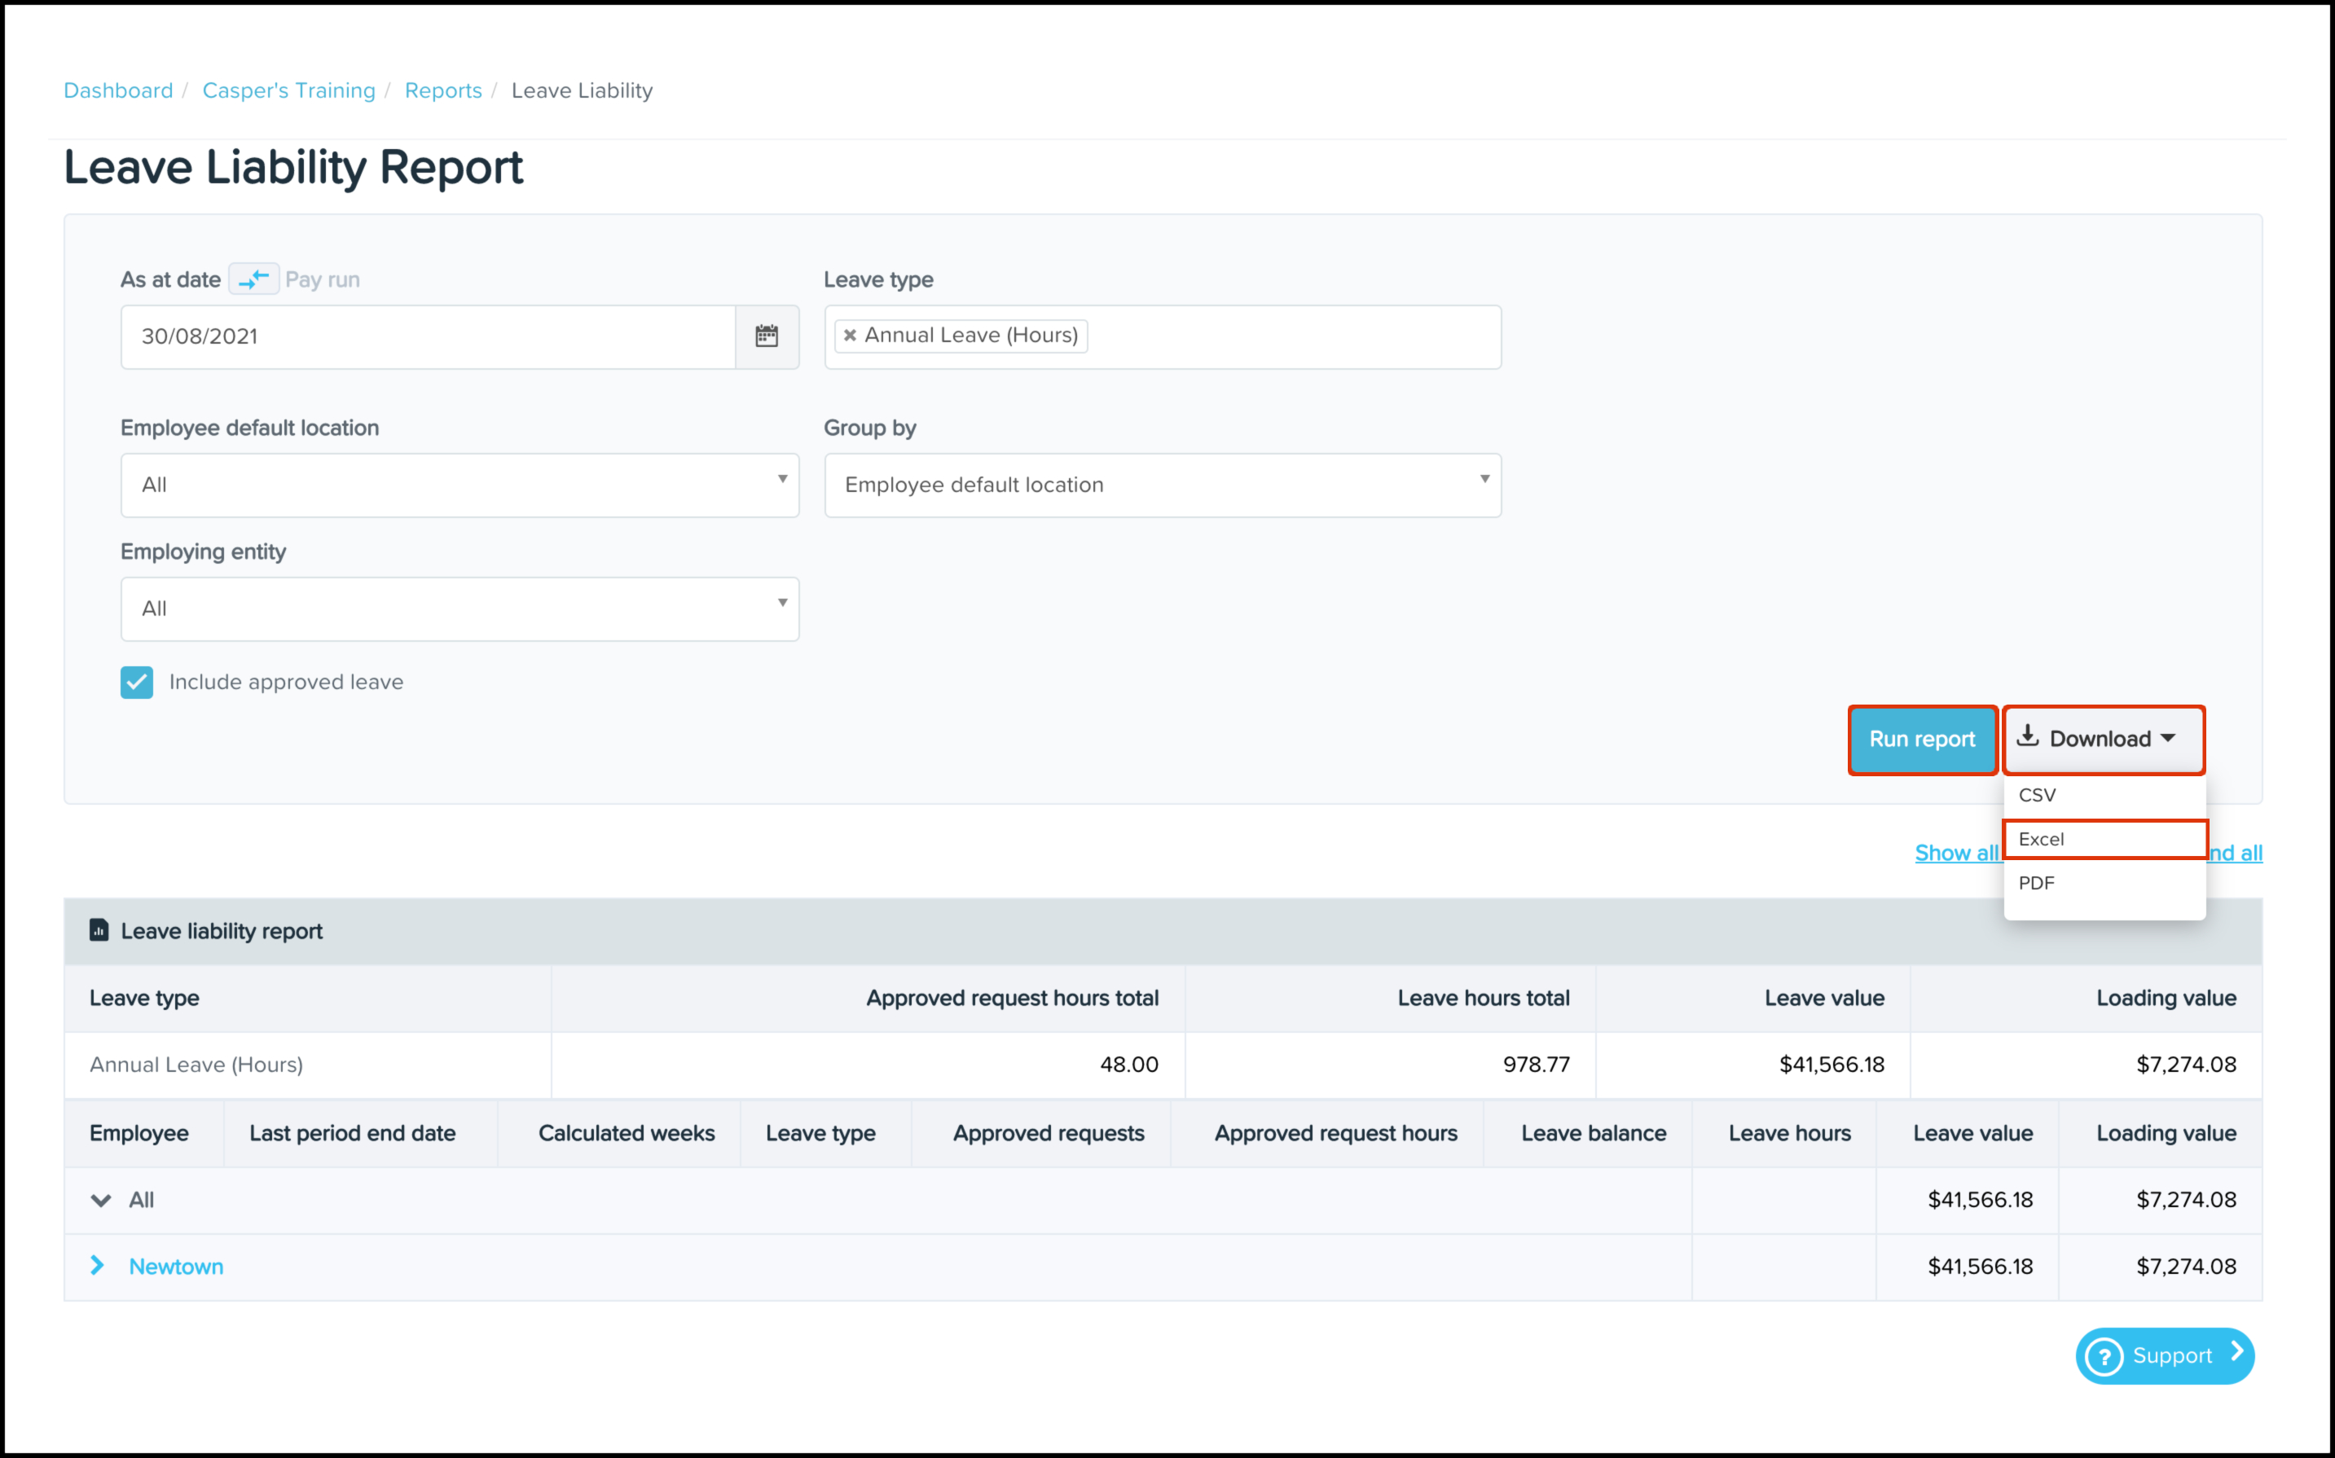Screen dimensions: 2335x1458
Task: Uncheck Include approved leave checkbox
Action: click(x=137, y=683)
